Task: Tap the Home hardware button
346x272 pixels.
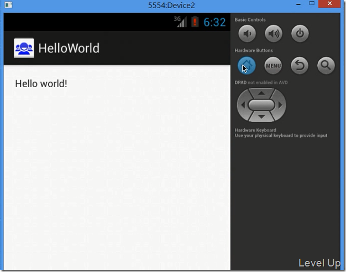Action: [247, 66]
